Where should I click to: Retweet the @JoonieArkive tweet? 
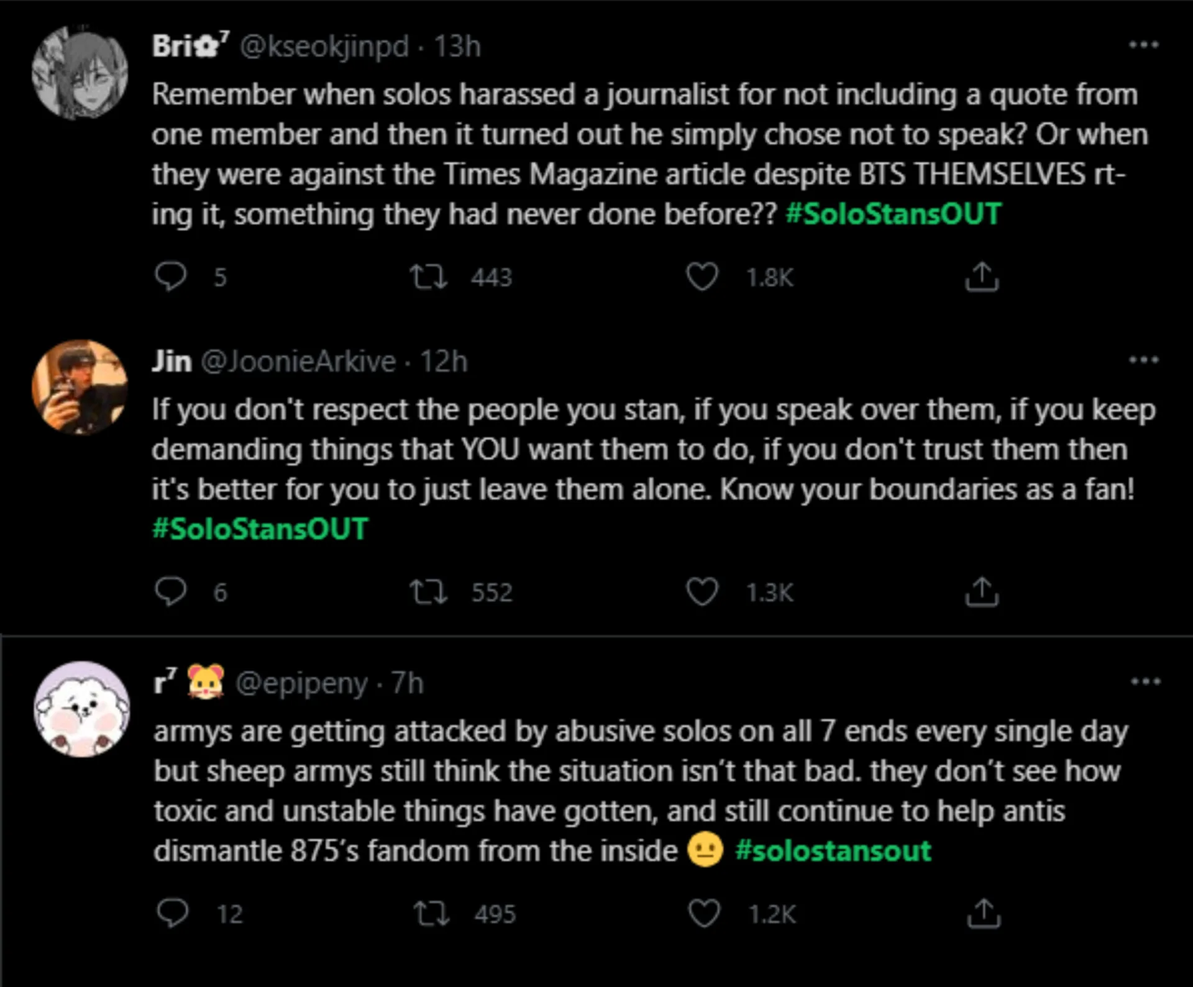428,591
